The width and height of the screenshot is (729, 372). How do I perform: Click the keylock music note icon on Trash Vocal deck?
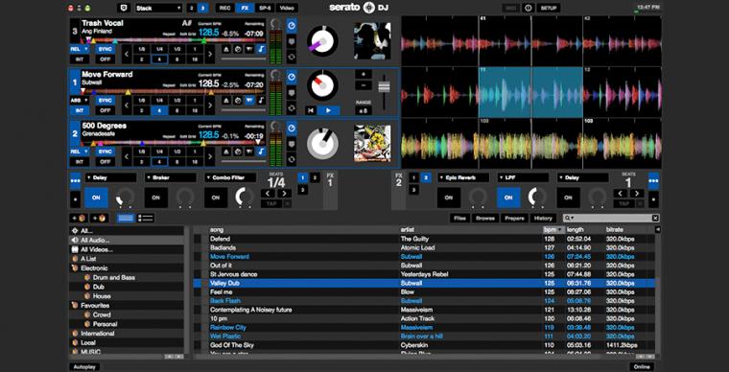point(261,49)
